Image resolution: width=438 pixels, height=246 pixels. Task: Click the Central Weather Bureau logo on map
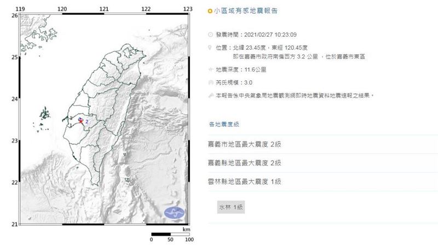174,213
